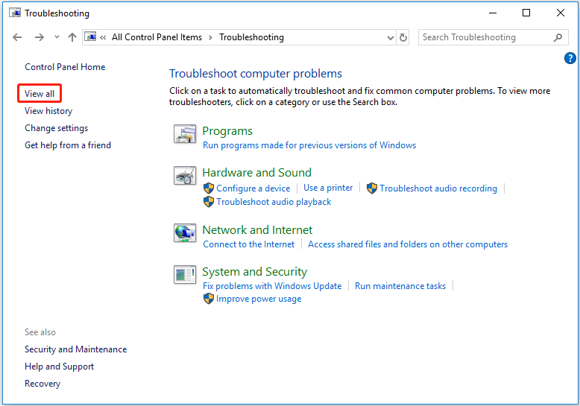Go forward with the right arrow

coord(40,37)
